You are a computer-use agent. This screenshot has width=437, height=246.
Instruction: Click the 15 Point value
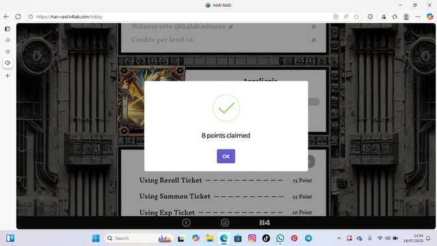click(x=302, y=180)
